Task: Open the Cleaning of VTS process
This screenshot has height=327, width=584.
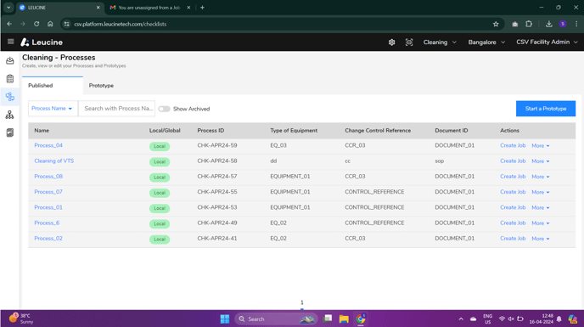Action: click(x=54, y=161)
